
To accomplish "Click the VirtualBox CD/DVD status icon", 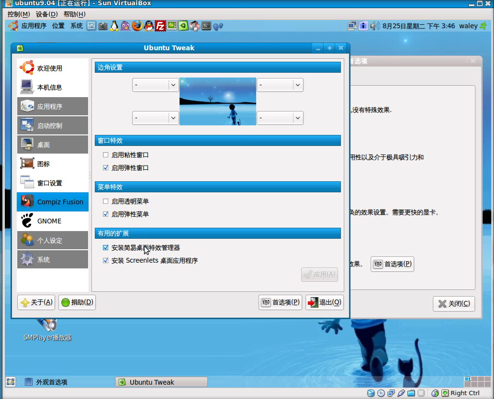I will (381, 393).
